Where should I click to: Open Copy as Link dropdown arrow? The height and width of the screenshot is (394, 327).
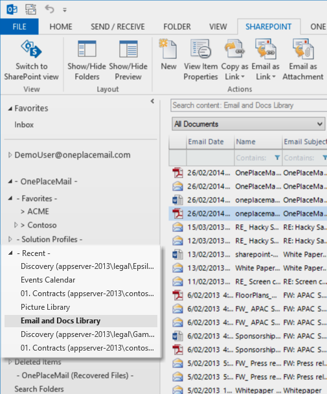243,77
